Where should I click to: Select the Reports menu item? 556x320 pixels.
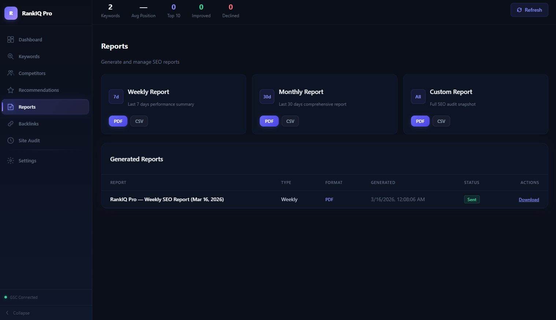pos(45,107)
